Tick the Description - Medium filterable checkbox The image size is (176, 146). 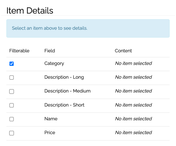(x=11, y=92)
